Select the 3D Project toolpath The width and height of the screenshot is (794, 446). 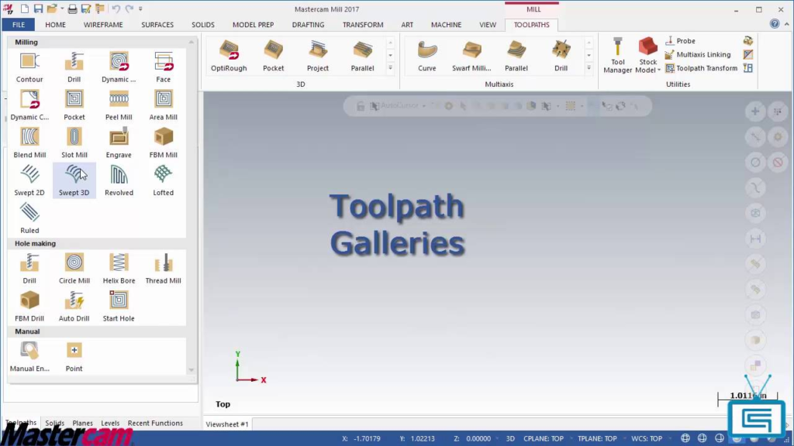point(317,56)
